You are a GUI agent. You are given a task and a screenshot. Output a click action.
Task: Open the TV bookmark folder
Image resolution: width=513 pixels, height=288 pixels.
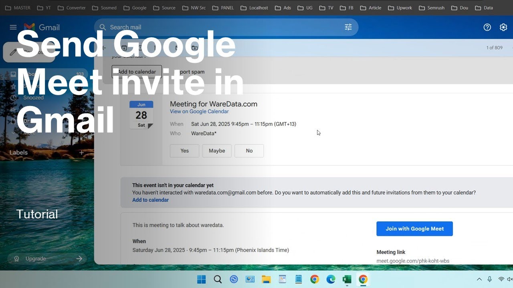(x=326, y=8)
